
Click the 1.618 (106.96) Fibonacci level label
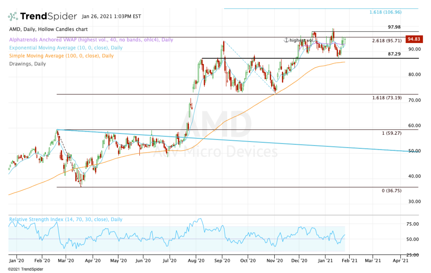385,12
